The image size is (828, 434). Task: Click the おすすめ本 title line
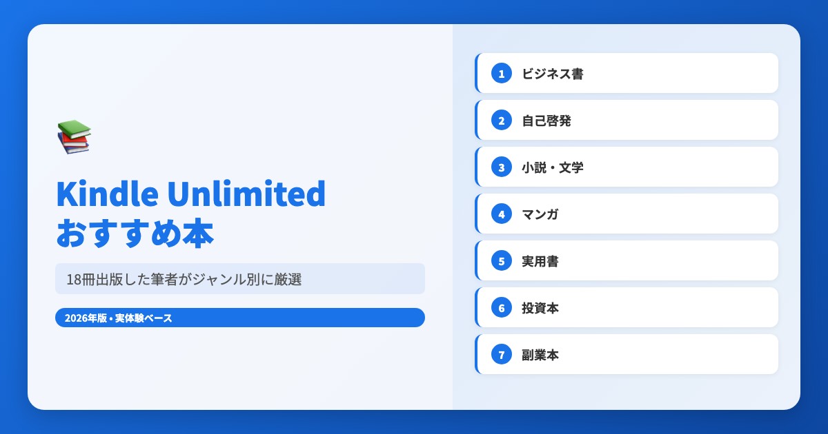(x=135, y=234)
